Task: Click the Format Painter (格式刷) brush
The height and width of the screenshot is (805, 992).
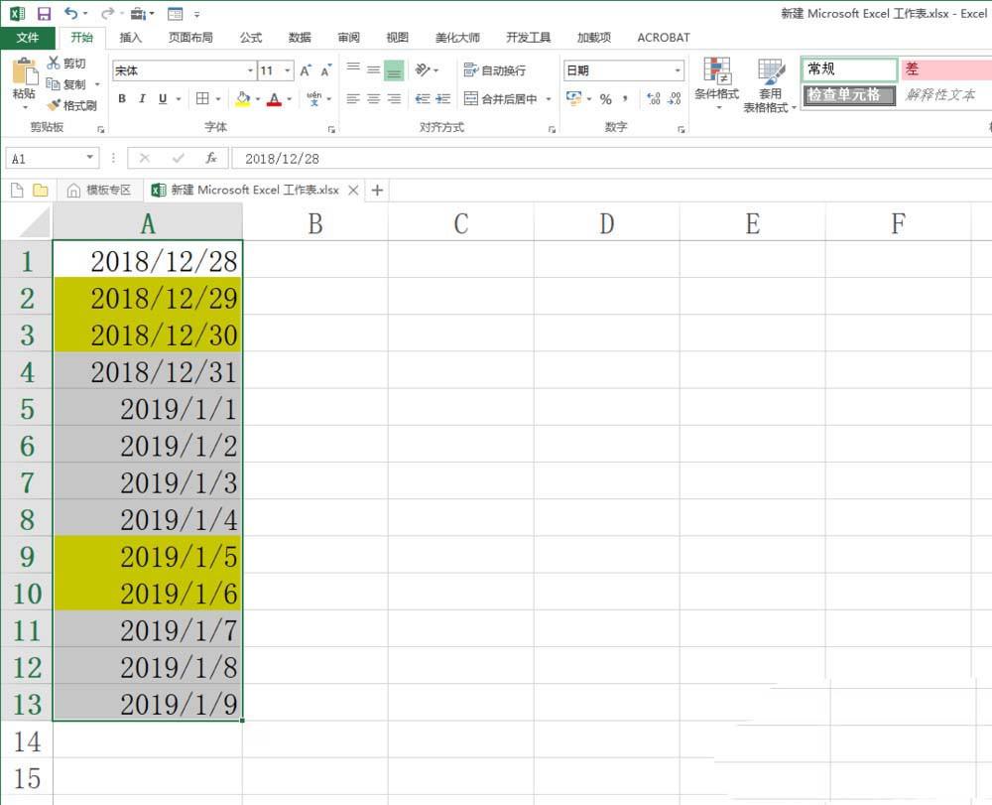Action: tap(72, 105)
